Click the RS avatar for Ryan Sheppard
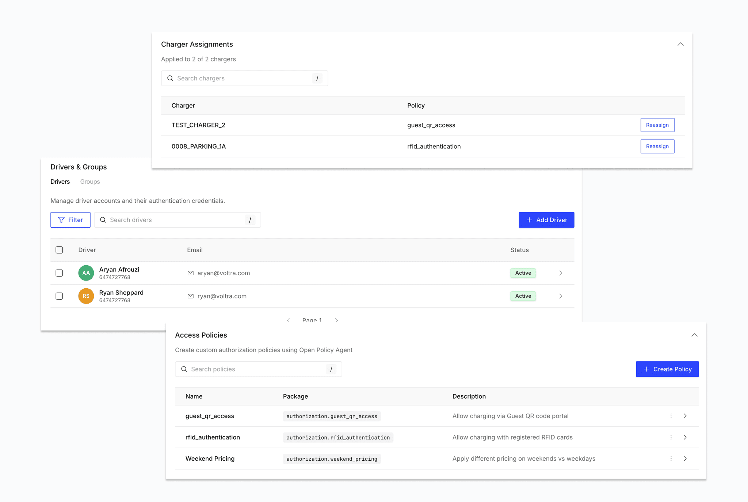Image resolution: width=748 pixels, height=502 pixels. coord(86,296)
